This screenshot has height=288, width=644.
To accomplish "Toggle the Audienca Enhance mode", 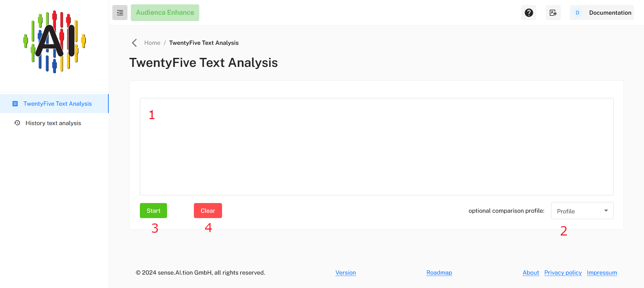I will 165,12.
